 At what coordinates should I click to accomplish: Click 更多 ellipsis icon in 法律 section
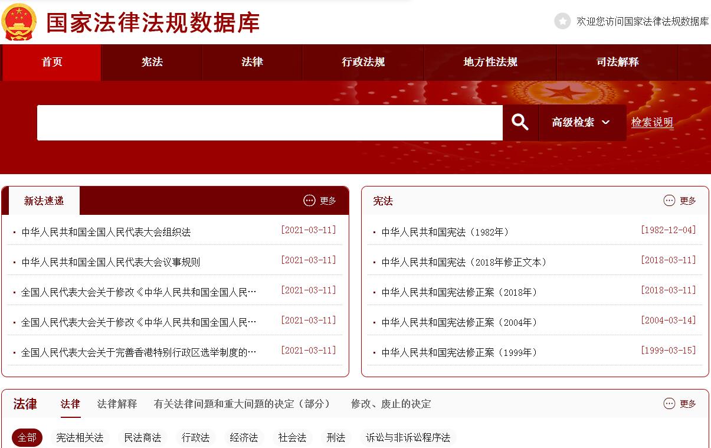(x=669, y=404)
